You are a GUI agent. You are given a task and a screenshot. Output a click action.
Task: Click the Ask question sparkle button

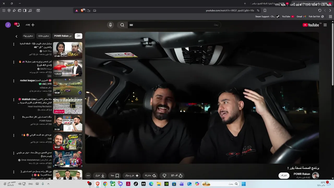pyautogui.click(x=132, y=175)
